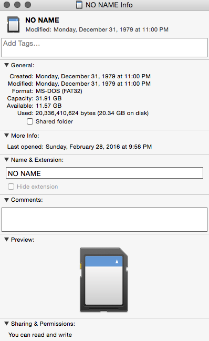Click the Capacity 31.91 GB value
Viewport: 209px width, 341px height.
click(x=49, y=98)
